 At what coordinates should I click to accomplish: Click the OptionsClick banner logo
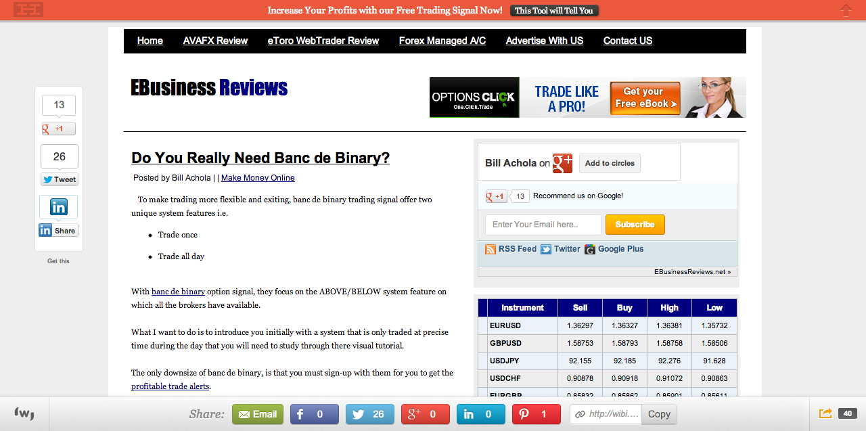(474, 98)
